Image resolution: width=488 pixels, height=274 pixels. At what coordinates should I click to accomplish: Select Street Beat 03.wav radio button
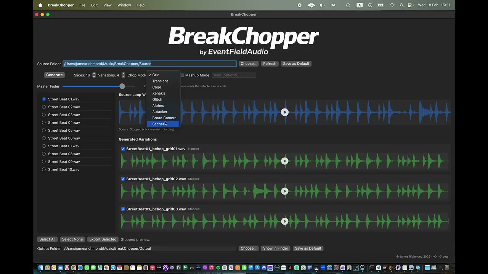[x=44, y=115]
